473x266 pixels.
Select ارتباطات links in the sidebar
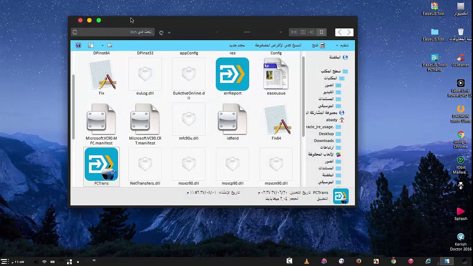(331, 147)
